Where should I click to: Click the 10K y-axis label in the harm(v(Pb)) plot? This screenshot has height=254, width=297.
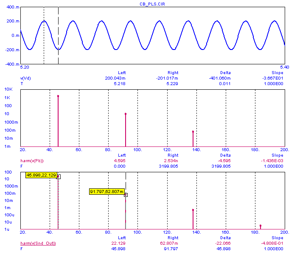8,89
